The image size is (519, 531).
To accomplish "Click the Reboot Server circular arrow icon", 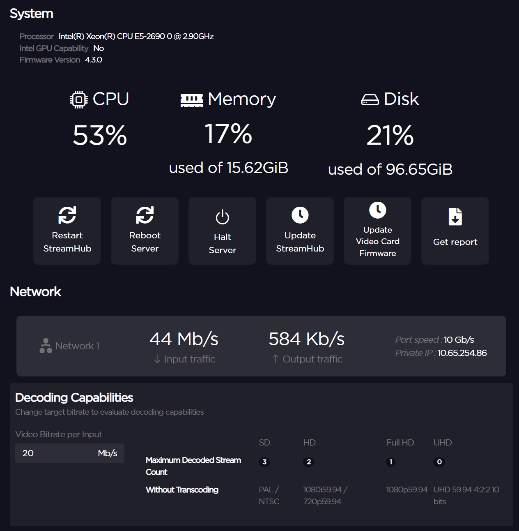I will [145, 215].
